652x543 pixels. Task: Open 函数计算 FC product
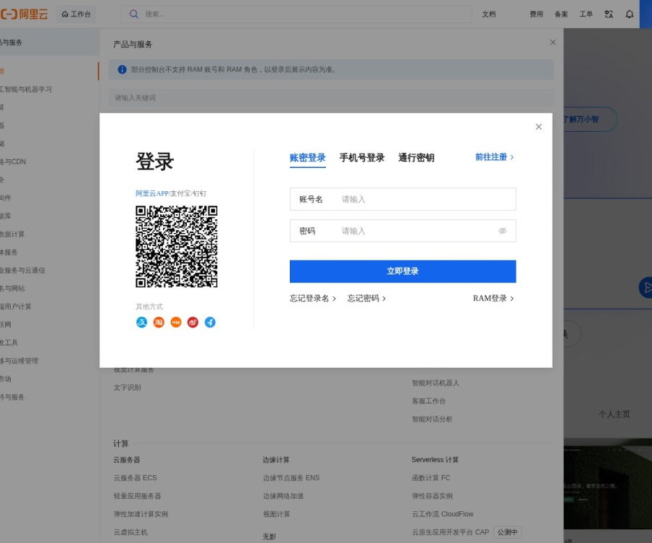click(x=431, y=478)
